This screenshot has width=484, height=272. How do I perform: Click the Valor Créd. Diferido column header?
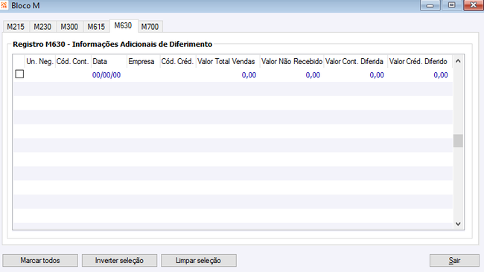point(420,62)
